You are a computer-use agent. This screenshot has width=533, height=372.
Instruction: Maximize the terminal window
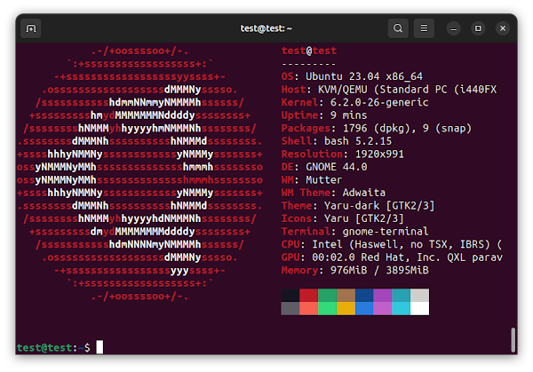click(478, 28)
